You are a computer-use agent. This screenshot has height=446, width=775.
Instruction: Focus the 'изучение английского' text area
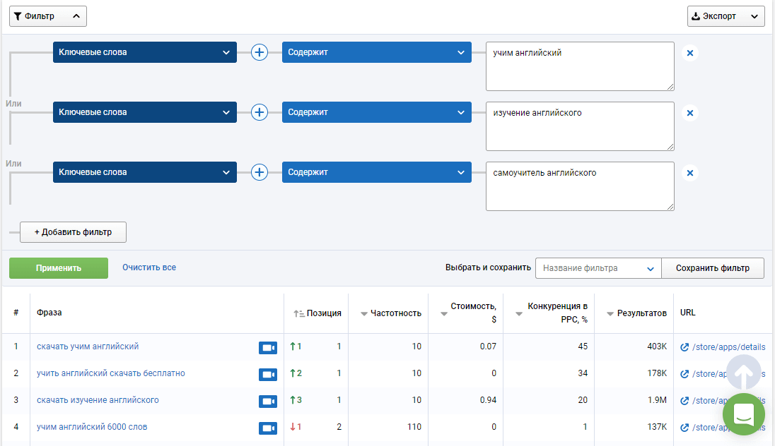coord(580,126)
